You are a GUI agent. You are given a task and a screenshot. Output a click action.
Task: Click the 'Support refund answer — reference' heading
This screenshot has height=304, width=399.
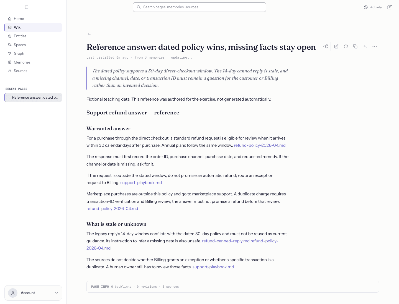tap(133, 112)
